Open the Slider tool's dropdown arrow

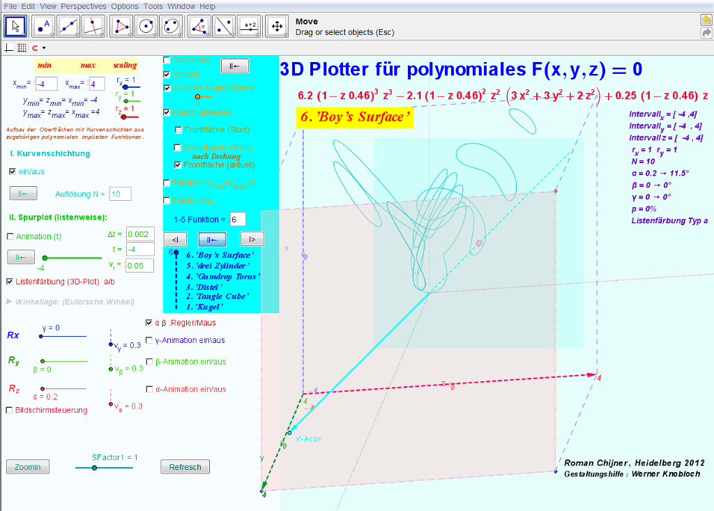(x=257, y=34)
